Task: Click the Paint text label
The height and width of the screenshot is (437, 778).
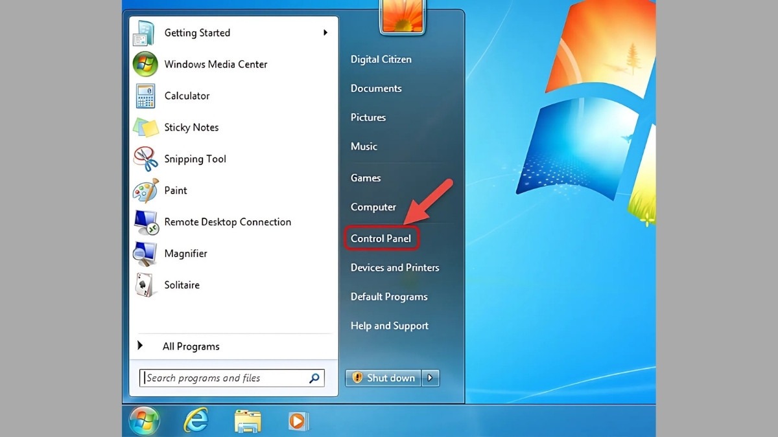Action: [176, 190]
